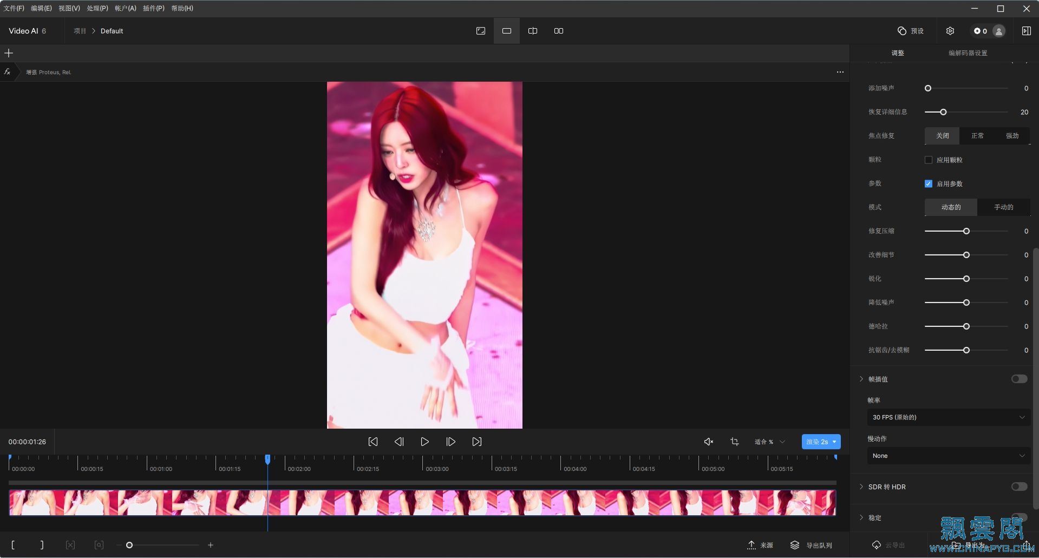1039x558 pixels.
Task: Enable the SDR 转 HDR toggle
Action: pyautogui.click(x=1019, y=487)
